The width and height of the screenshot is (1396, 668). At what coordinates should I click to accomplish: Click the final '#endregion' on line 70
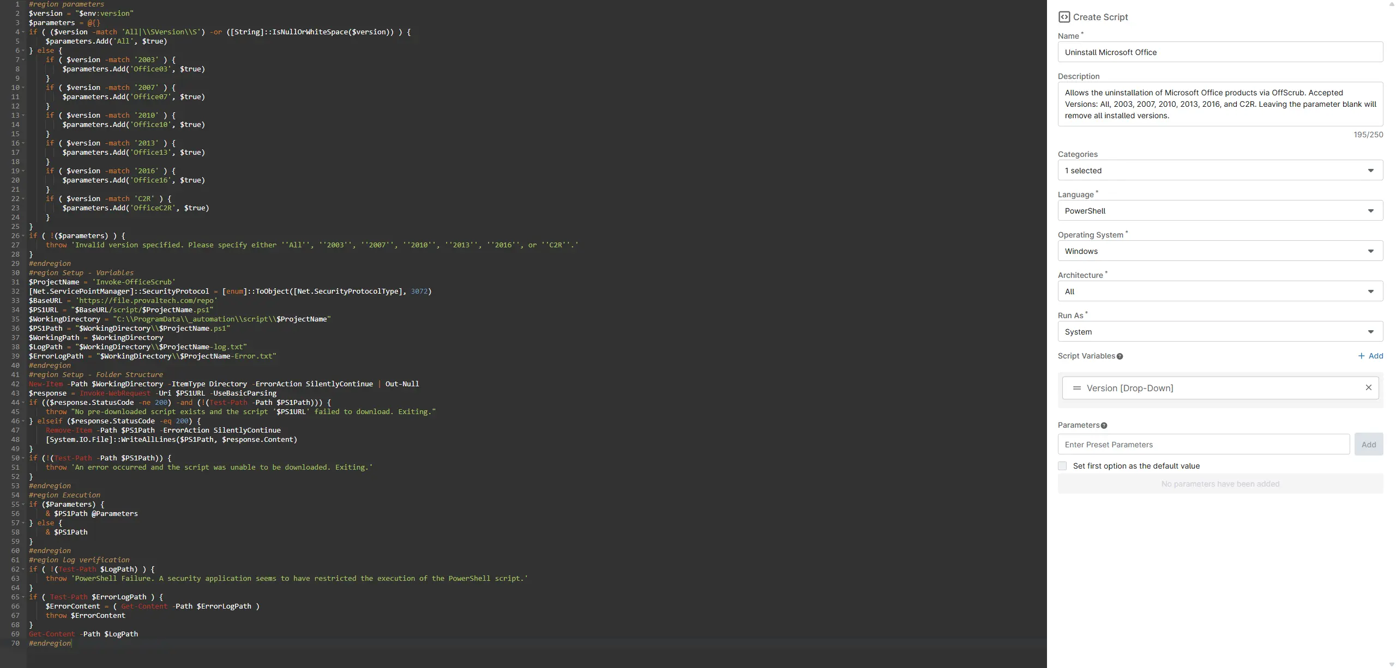[x=50, y=643]
